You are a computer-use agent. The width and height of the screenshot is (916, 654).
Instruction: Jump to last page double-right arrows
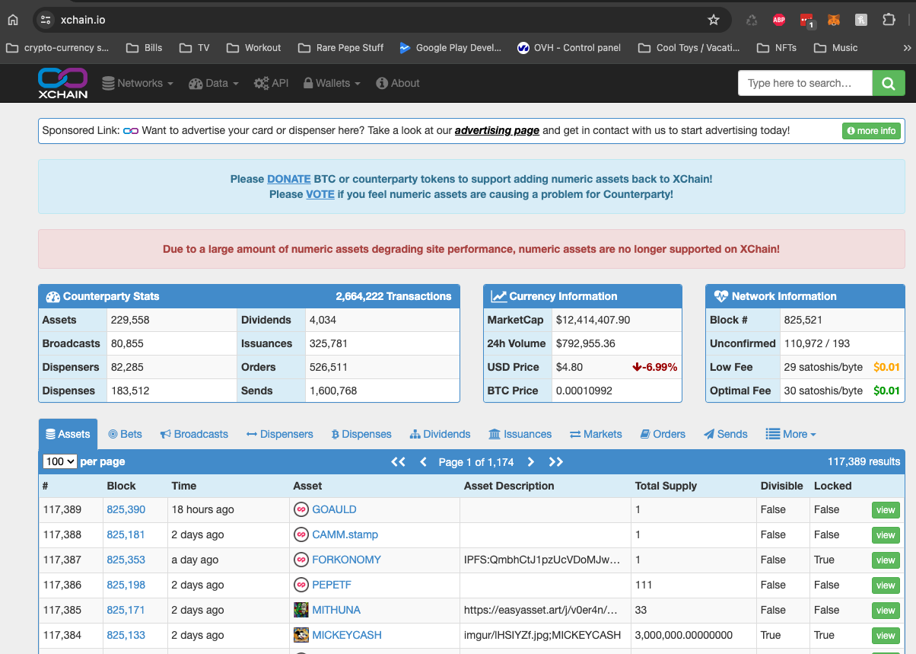pos(555,461)
